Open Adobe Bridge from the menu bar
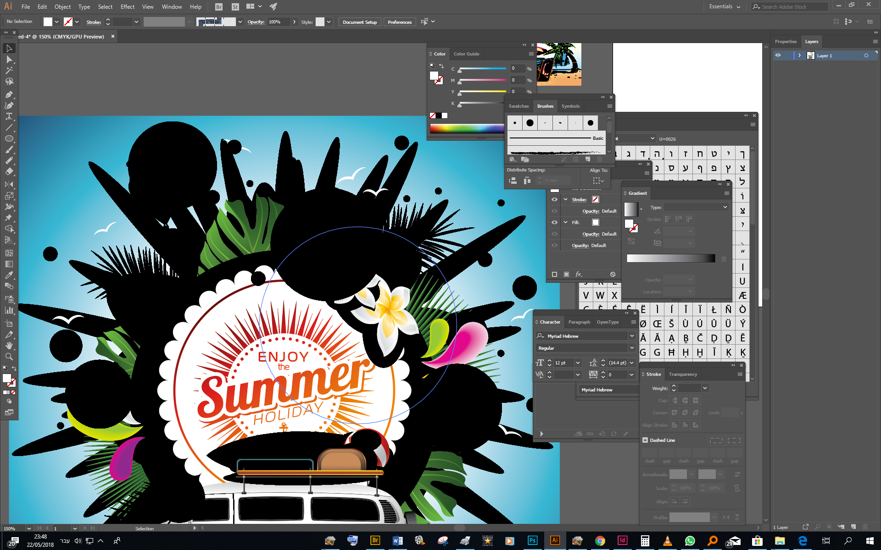Viewport: 881px width, 550px height. pyautogui.click(x=219, y=7)
